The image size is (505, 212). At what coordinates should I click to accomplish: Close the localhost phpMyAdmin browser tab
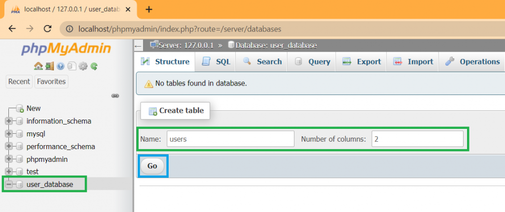128,10
